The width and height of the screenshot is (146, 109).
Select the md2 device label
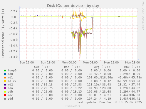pyautogui.click(x=10, y=85)
